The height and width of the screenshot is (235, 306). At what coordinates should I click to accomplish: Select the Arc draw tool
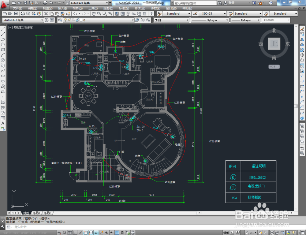point(3,55)
